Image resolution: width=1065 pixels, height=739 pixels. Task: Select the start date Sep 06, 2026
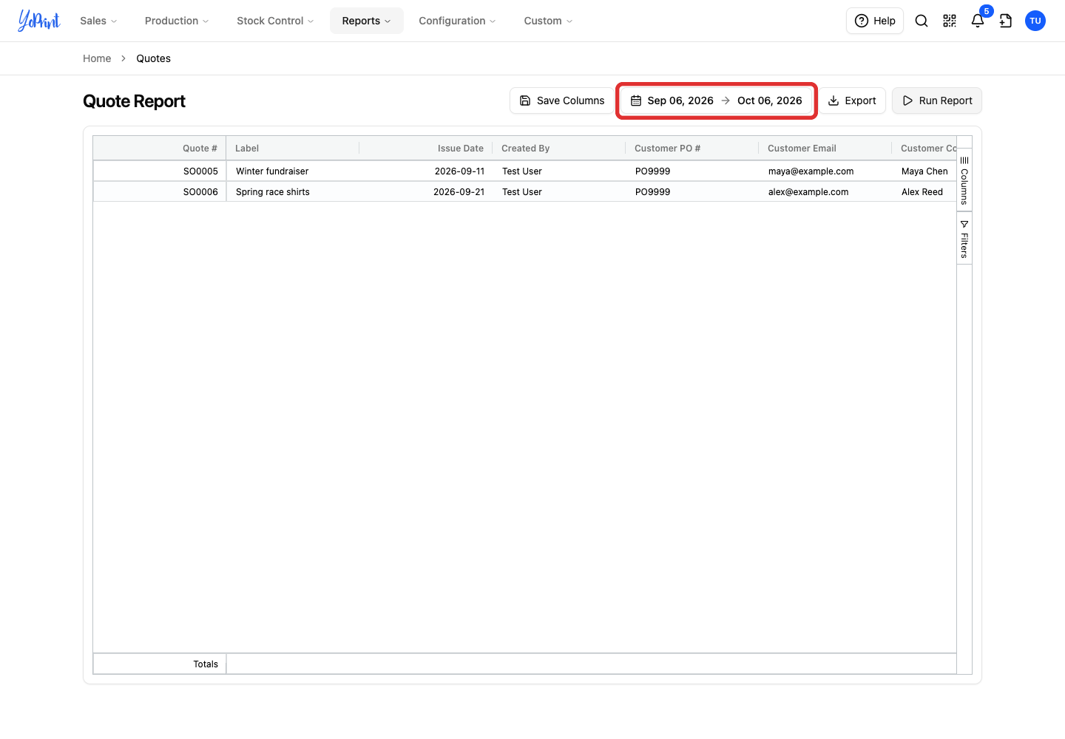(x=680, y=101)
